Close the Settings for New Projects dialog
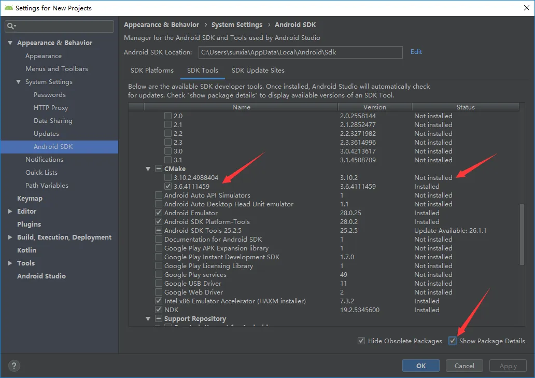 527,8
